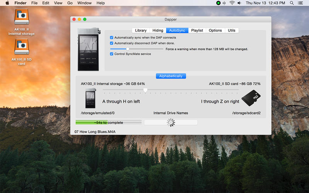Click the warning size MB slider knob

point(127,49)
